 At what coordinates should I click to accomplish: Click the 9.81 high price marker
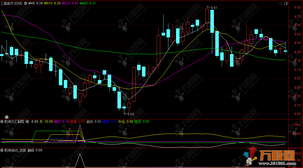tap(214, 8)
